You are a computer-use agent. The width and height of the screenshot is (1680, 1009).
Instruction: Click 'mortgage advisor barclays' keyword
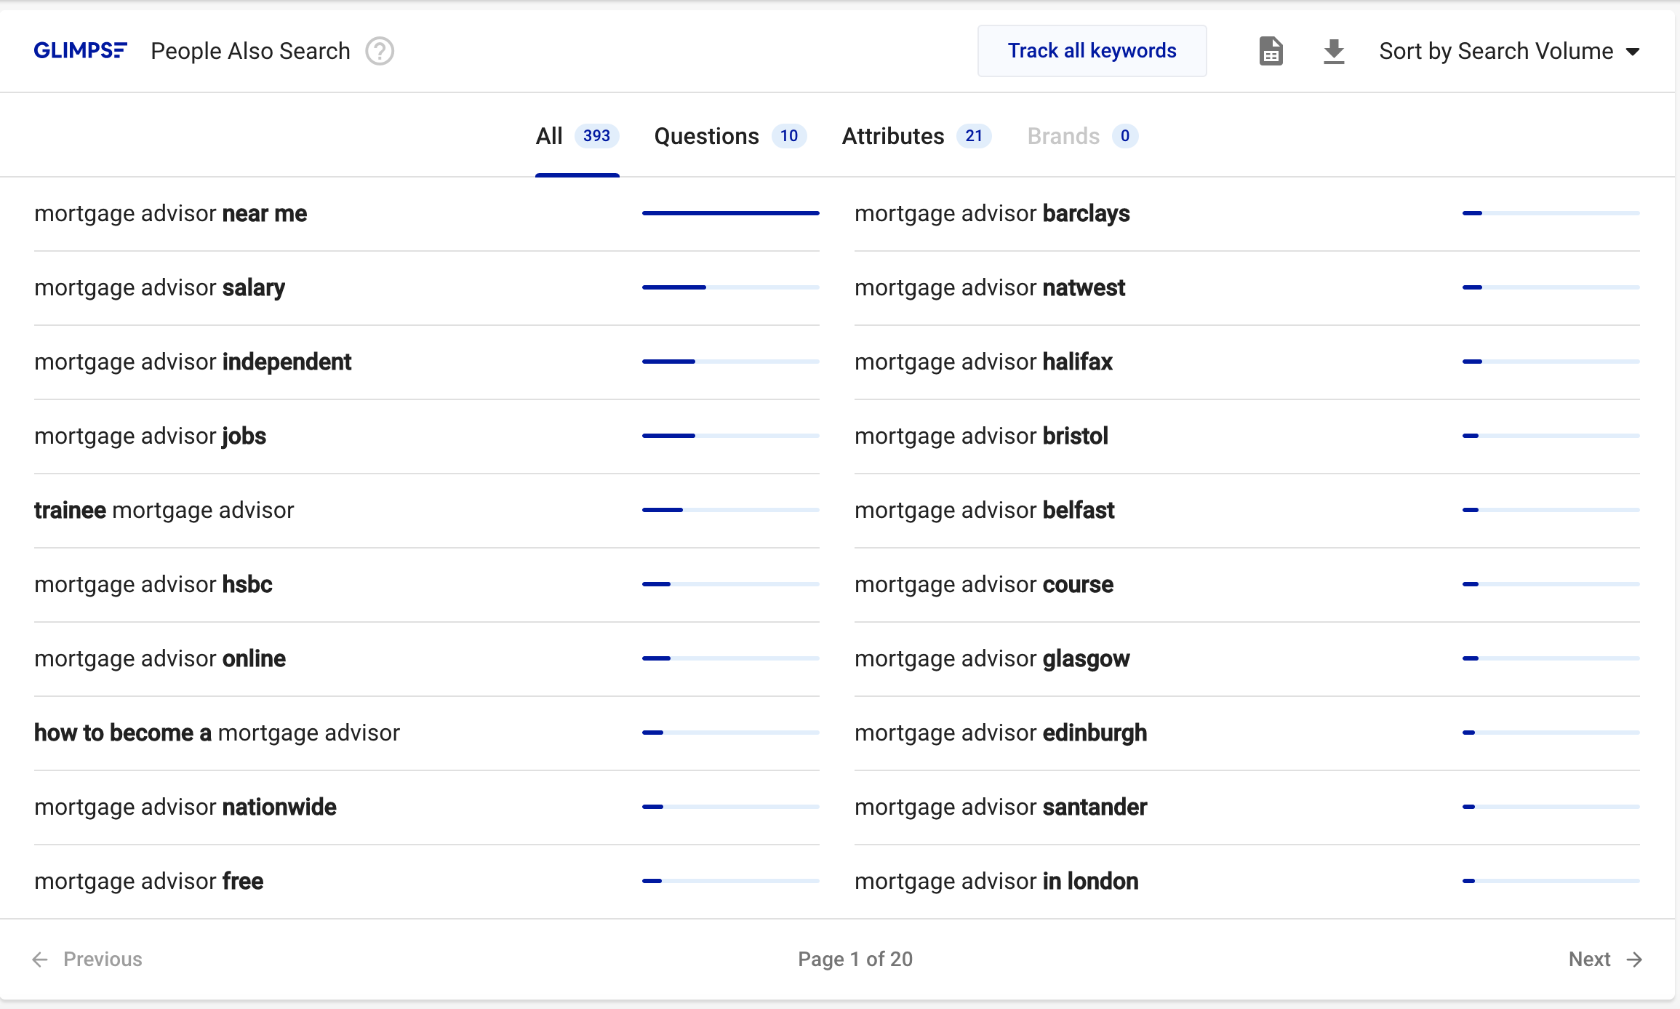coord(992,214)
